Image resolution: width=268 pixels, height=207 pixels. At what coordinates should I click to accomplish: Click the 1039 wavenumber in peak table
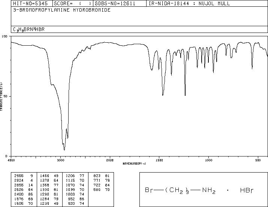[70, 189]
